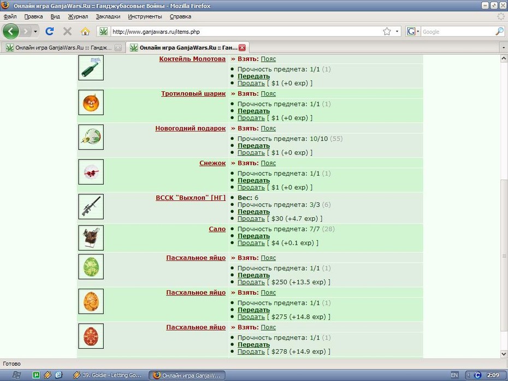
Task: Click the Stop loading X icon
Action: tap(67, 32)
